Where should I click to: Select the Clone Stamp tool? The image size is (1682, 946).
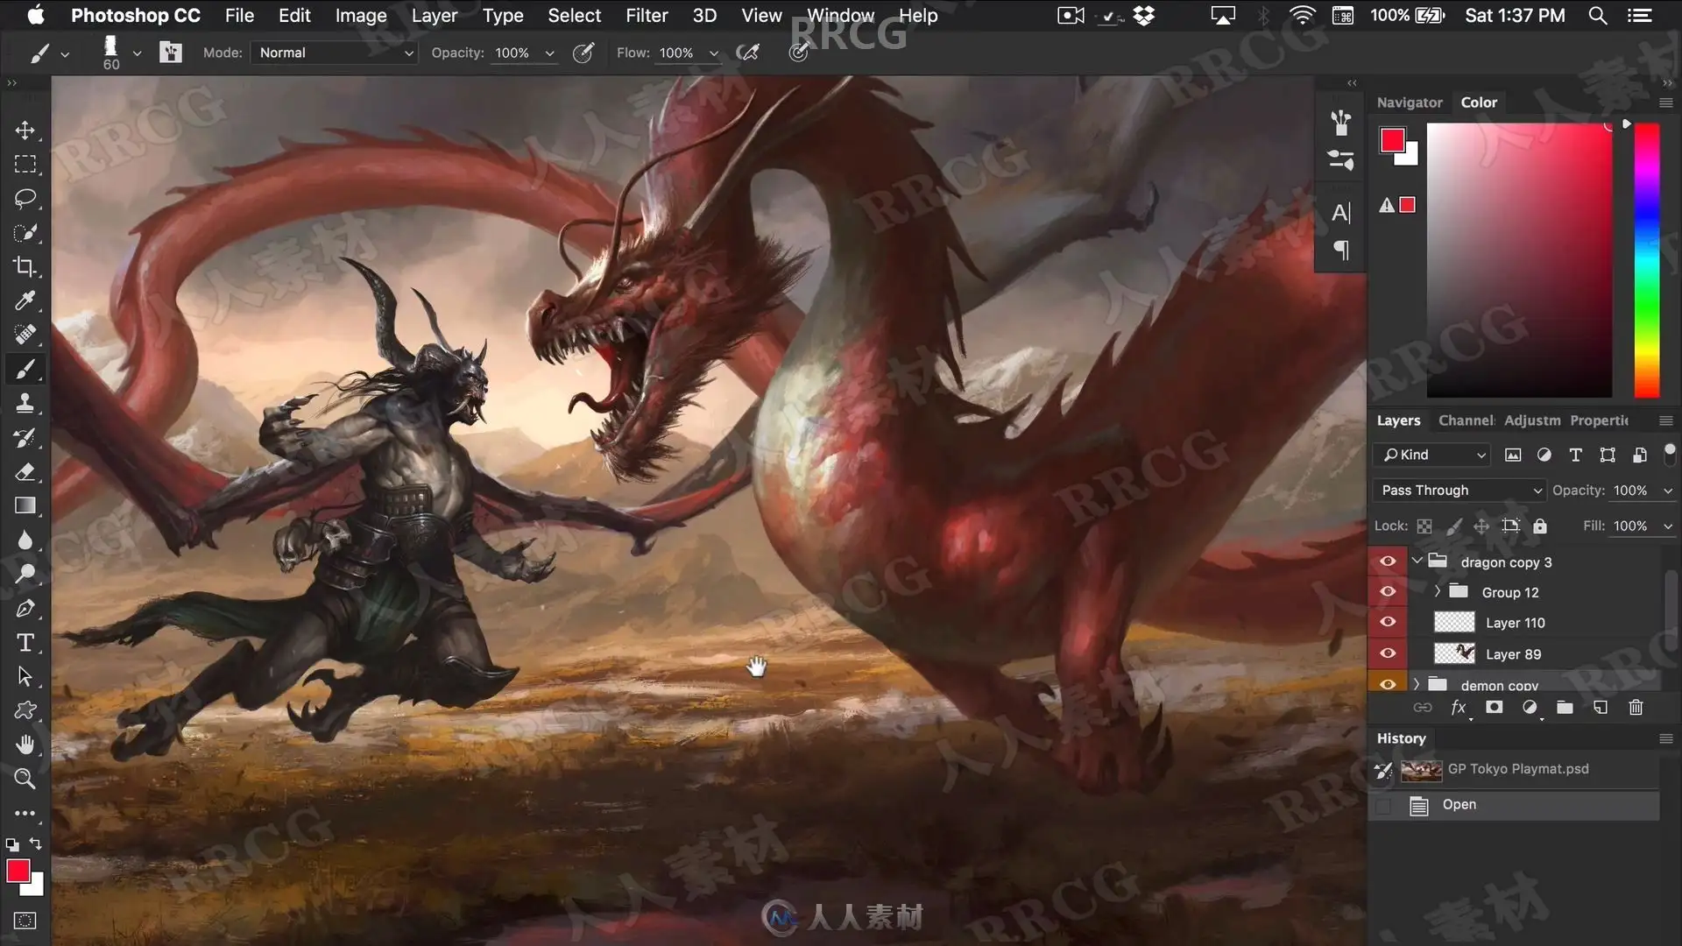[25, 404]
